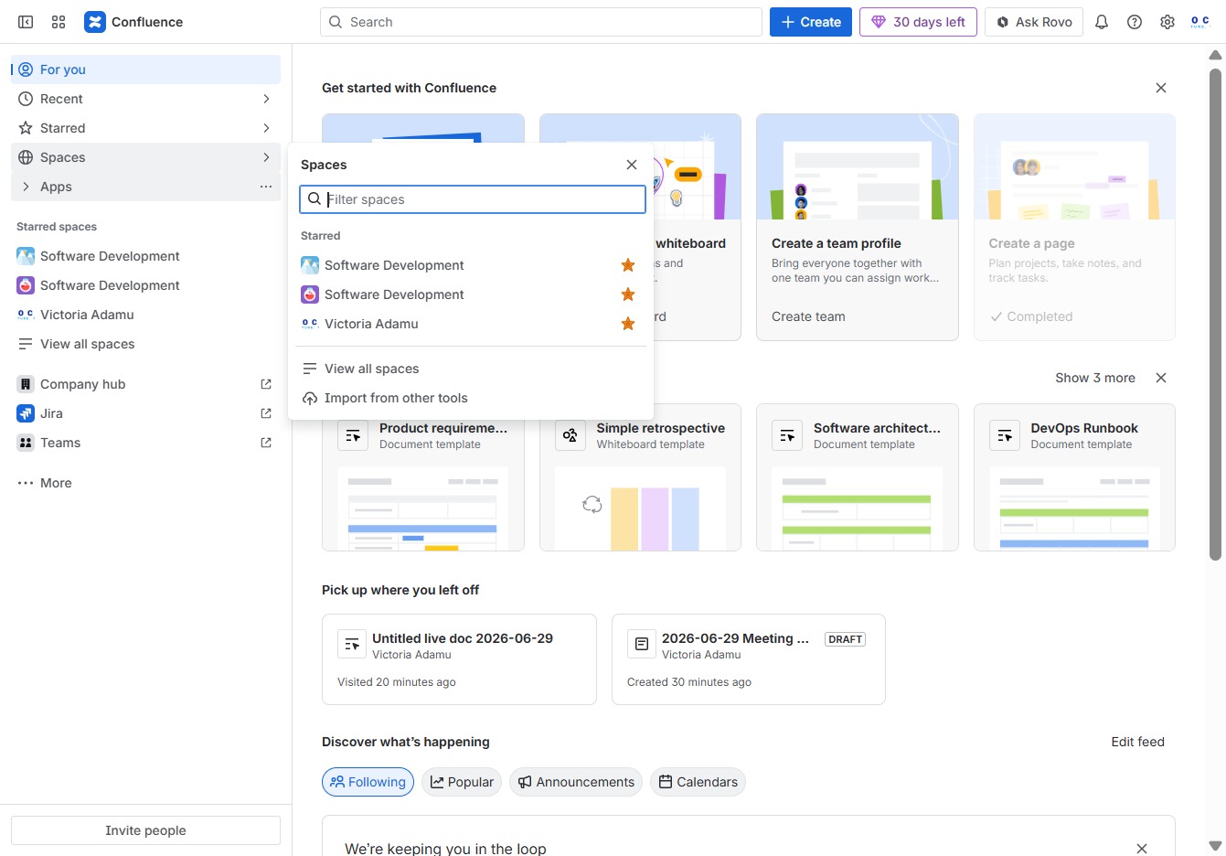Open the Software architecture template card

click(858, 477)
